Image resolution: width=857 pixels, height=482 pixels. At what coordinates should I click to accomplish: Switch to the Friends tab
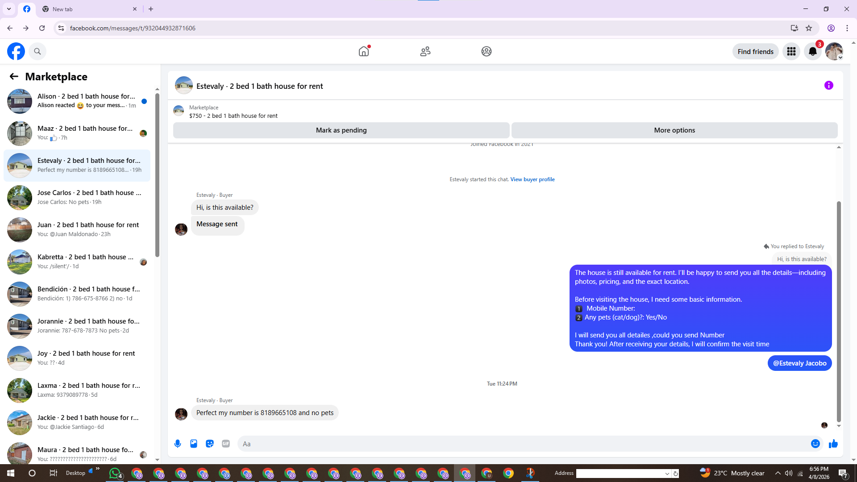[425, 51]
